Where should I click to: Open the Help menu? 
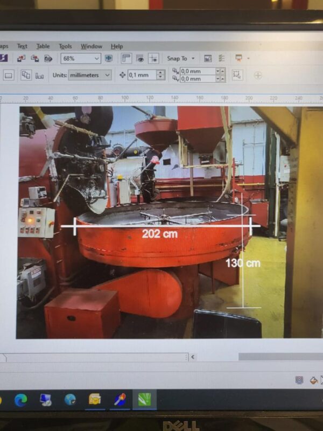coord(117,46)
